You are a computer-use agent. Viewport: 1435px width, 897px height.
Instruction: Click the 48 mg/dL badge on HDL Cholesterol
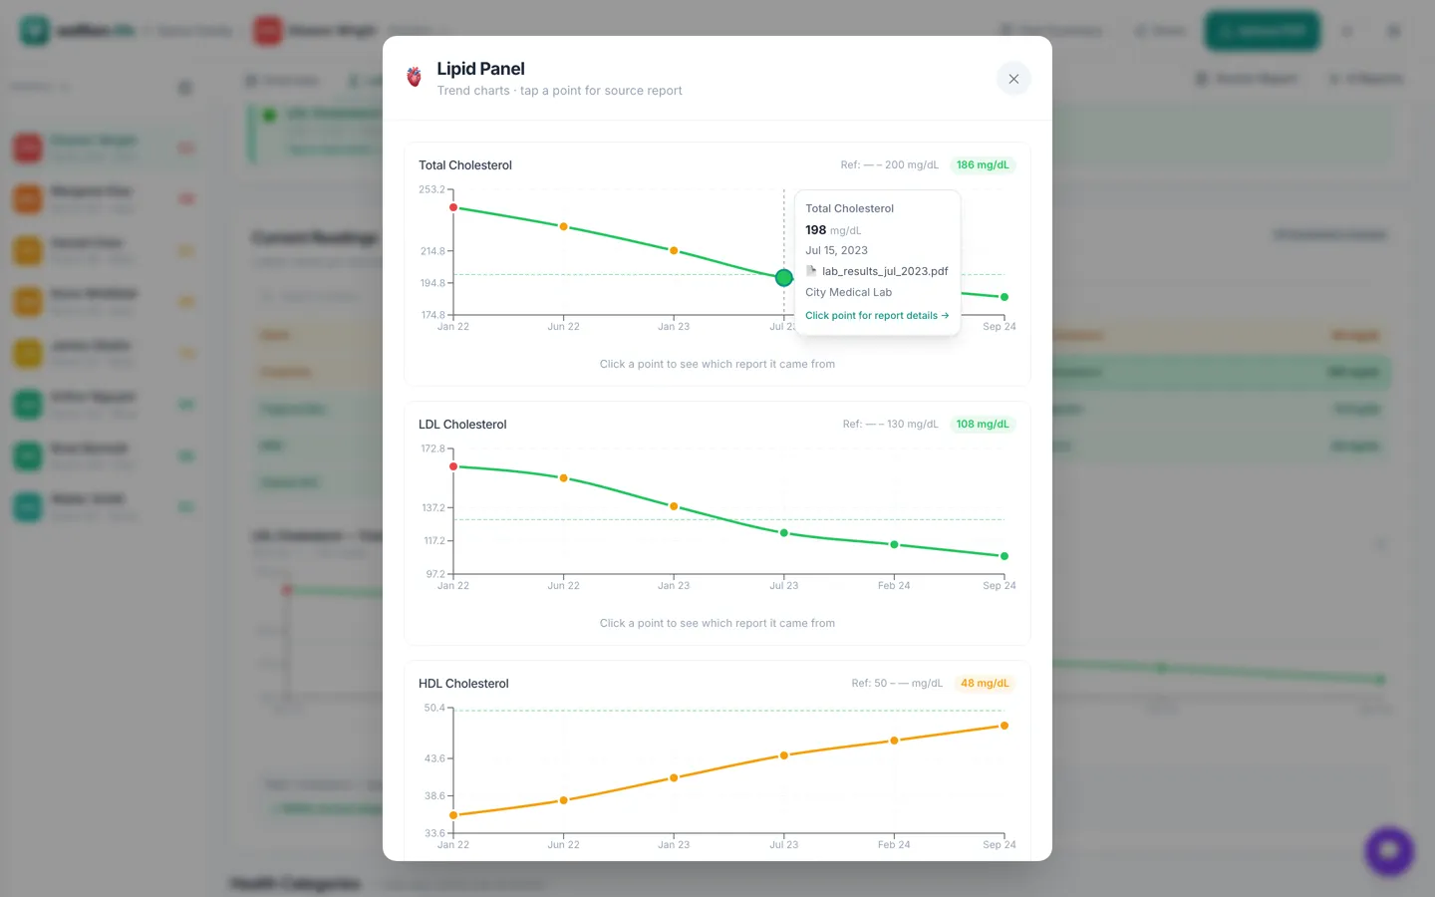click(x=985, y=684)
